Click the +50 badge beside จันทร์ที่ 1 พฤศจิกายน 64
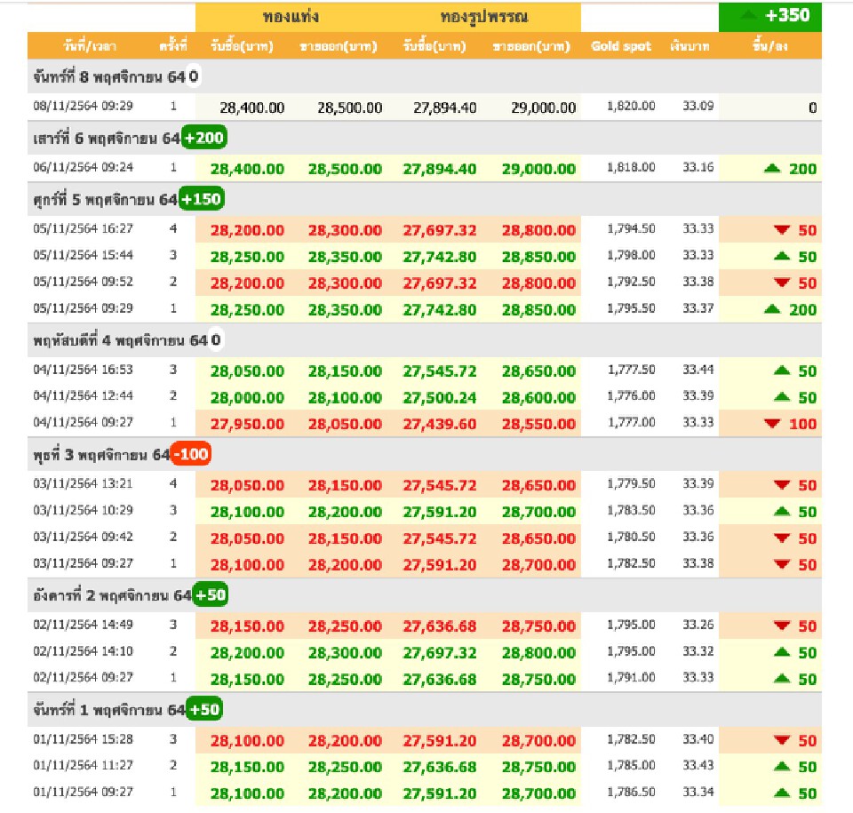This screenshot has height=813, width=853. click(204, 709)
